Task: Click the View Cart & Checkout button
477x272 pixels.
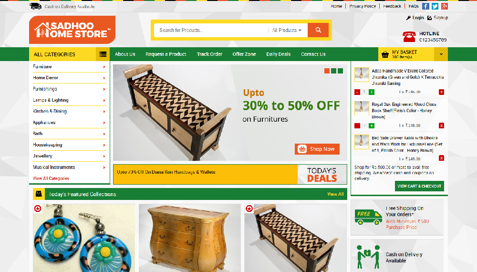Action: 419,186
